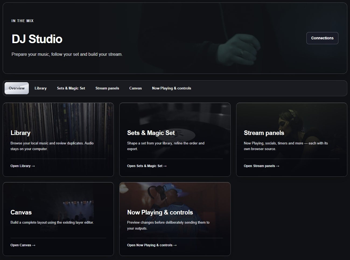350x260 pixels.
Task: Click the Now Playing & controls card heading
Action: pyautogui.click(x=160, y=212)
